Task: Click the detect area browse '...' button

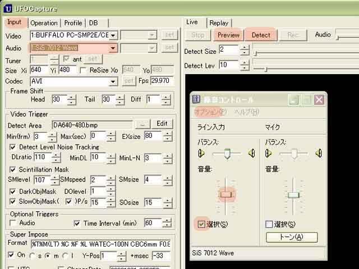Action: coord(142,124)
